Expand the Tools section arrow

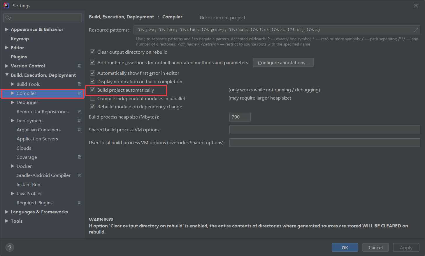click(7, 221)
